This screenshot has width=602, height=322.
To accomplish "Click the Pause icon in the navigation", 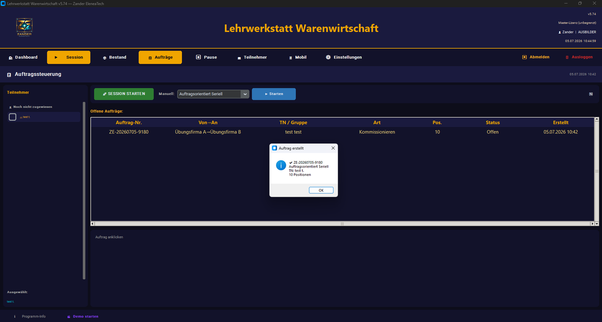I will (198, 57).
